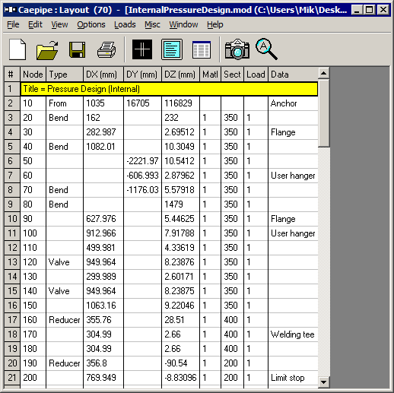Open the List window icon

point(202,50)
